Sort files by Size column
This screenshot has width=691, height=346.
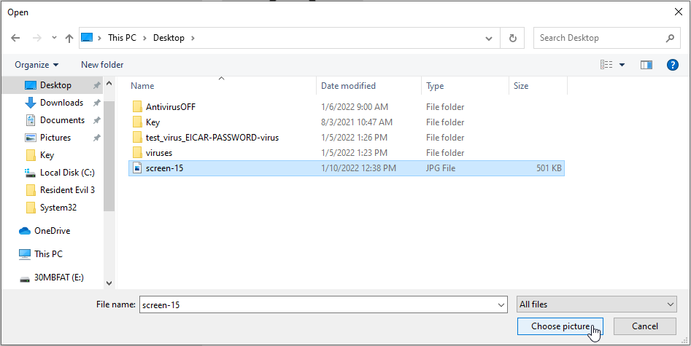[x=521, y=86]
